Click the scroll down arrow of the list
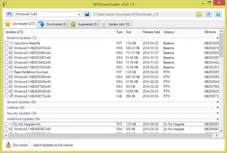227x153 pixels. [221, 131]
